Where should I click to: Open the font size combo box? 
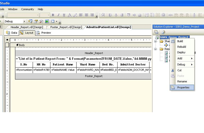point(45,15)
